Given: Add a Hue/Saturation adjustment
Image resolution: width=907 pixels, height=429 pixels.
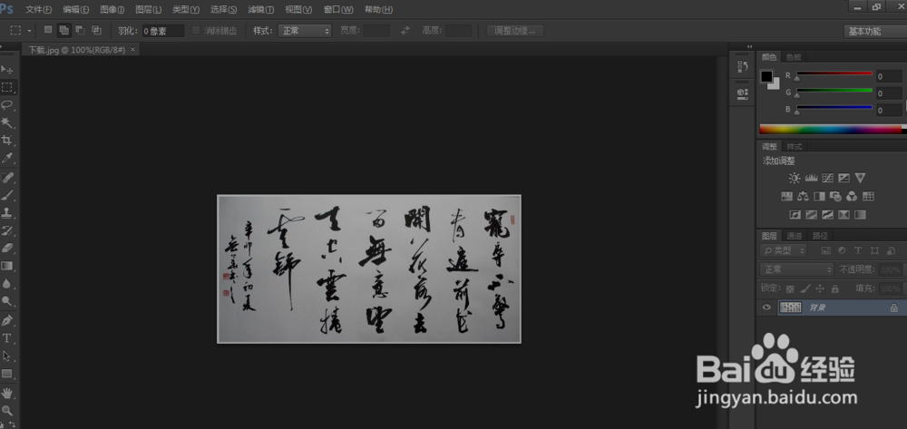Looking at the screenshot, I should (786, 197).
